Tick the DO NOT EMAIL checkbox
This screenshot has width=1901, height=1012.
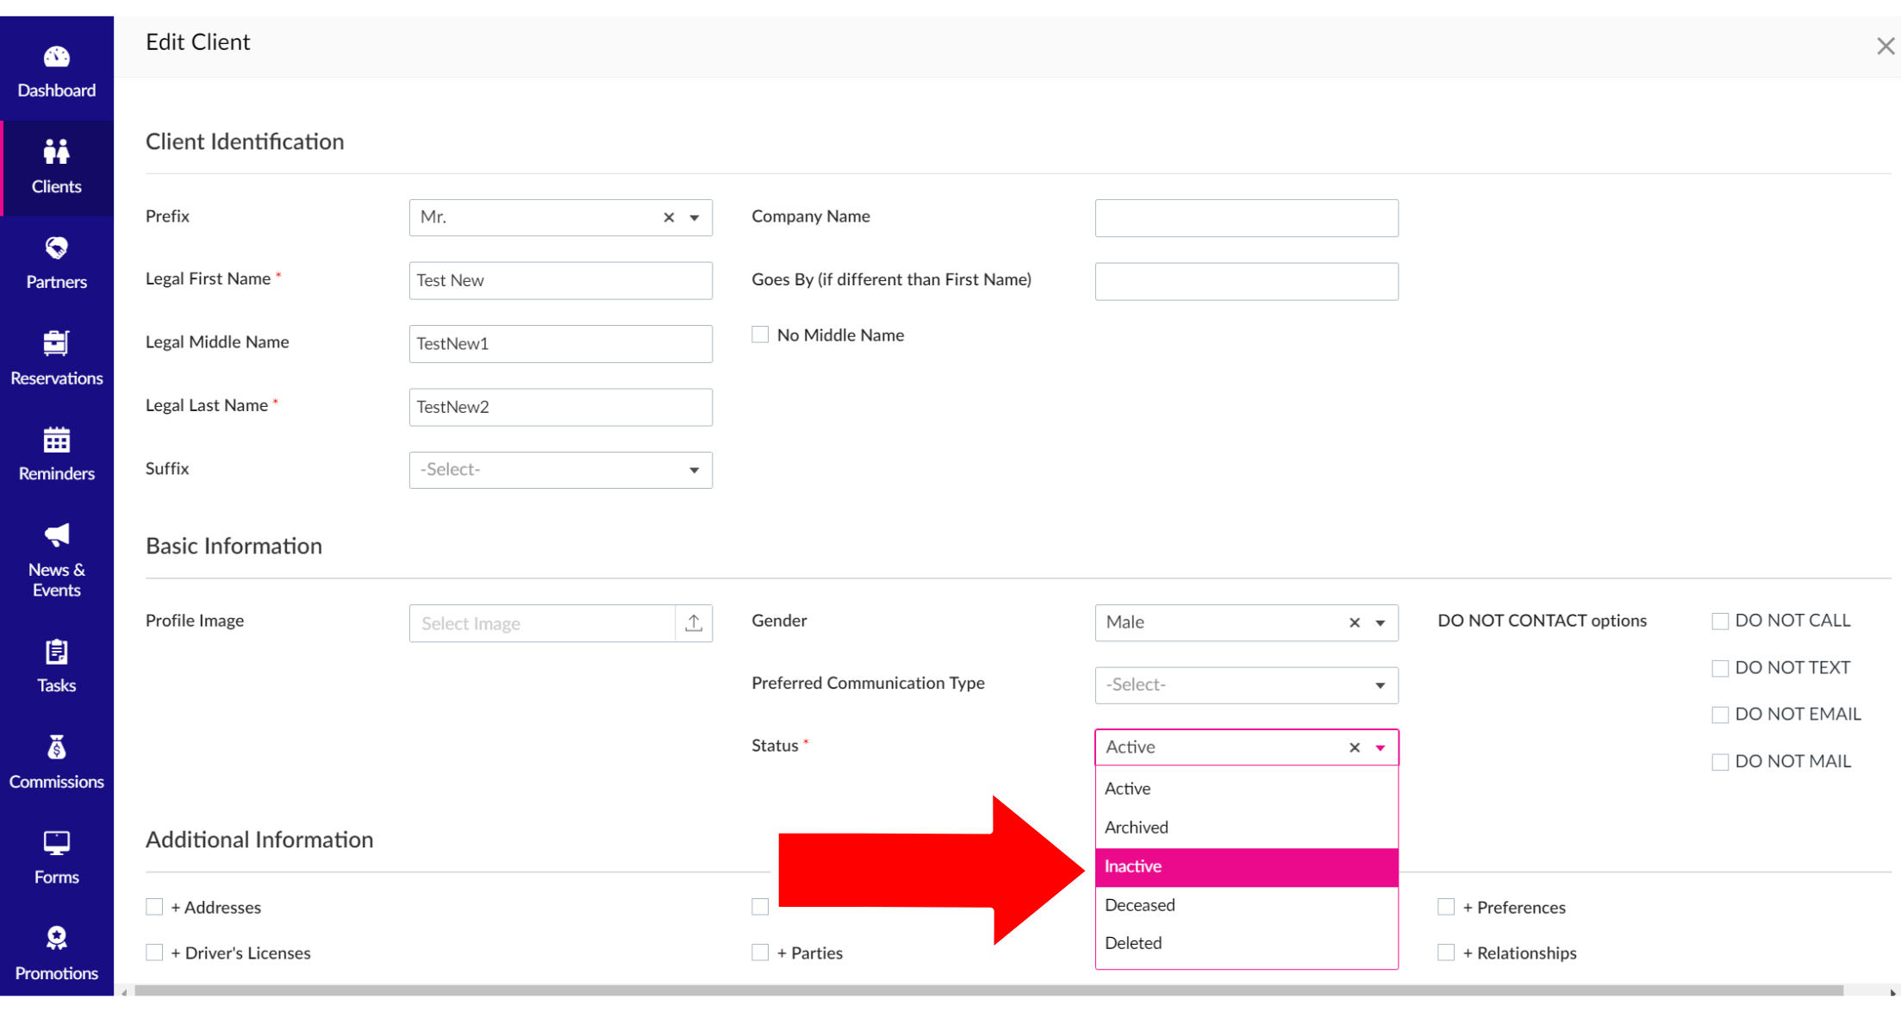tap(1719, 715)
